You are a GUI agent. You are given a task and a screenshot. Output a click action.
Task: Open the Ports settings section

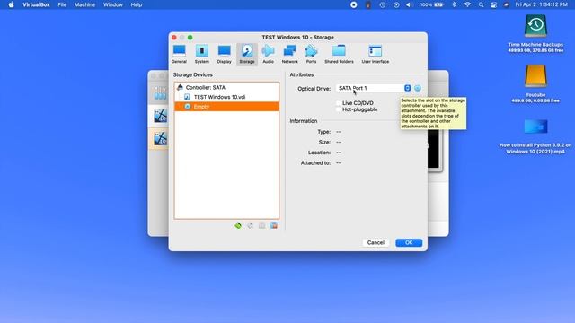click(311, 54)
